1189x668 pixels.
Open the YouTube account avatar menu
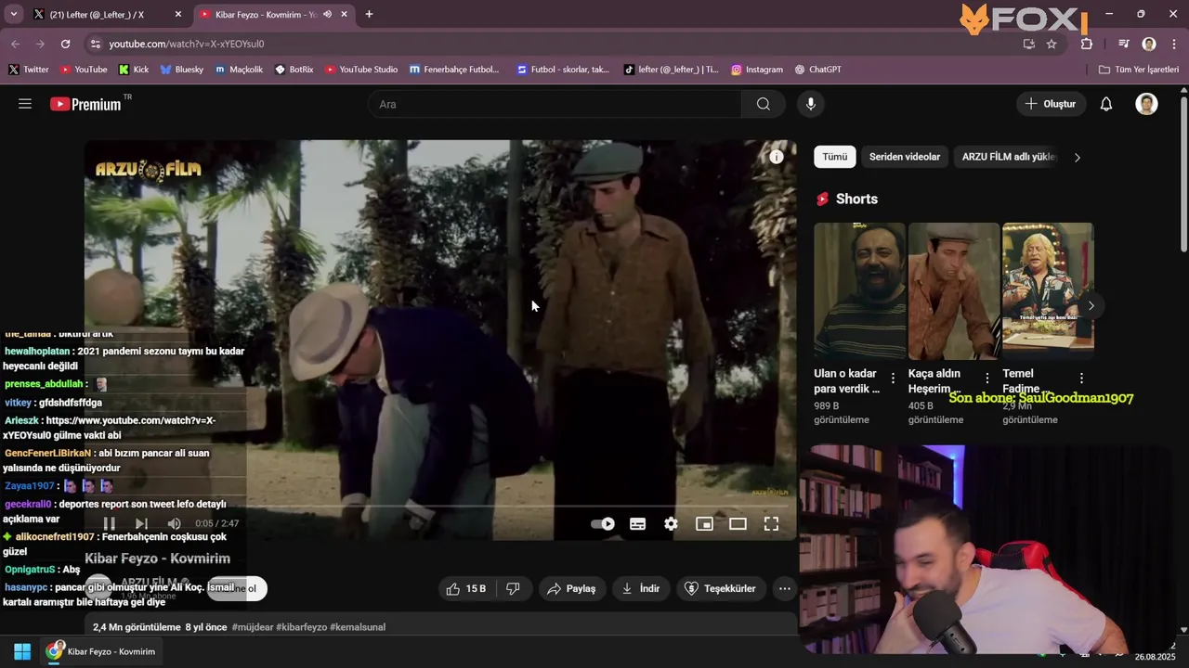[1146, 104]
